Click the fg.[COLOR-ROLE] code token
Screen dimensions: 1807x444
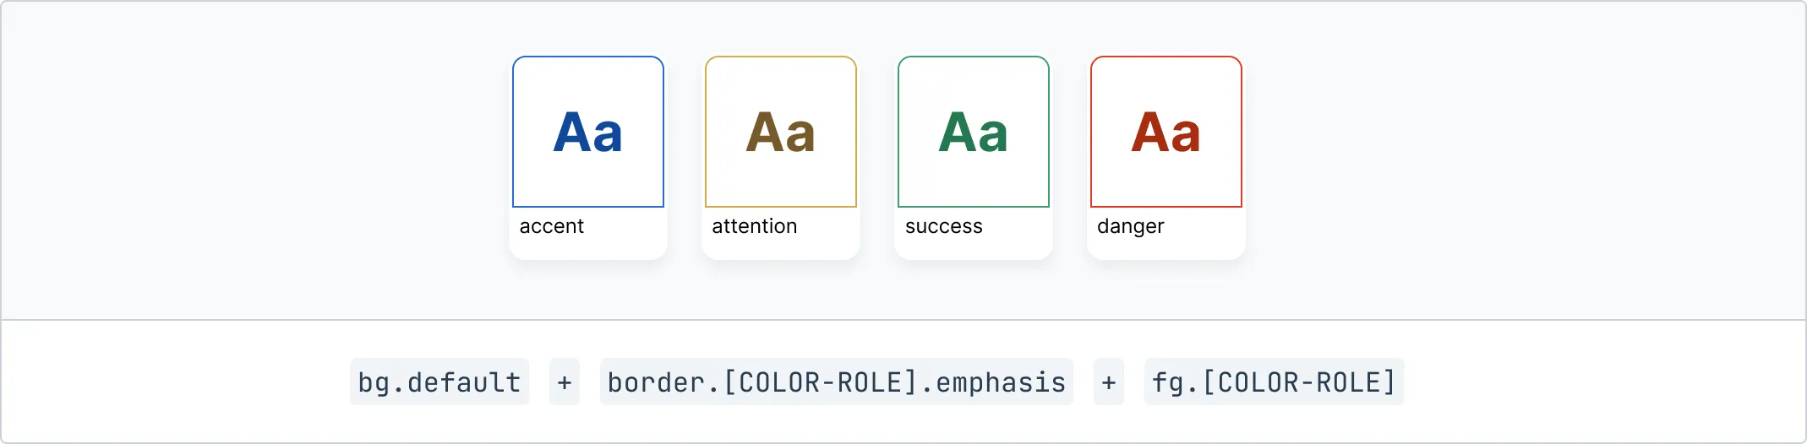[x=1274, y=382]
